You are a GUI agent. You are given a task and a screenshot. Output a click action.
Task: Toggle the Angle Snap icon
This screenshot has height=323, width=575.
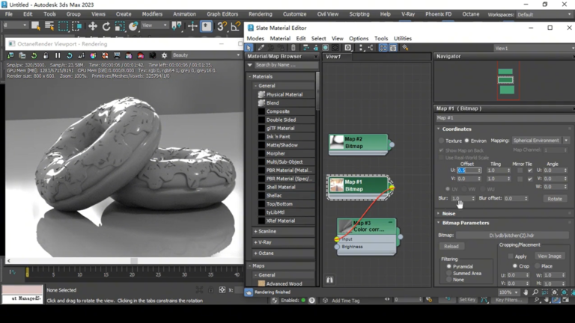pos(235,26)
